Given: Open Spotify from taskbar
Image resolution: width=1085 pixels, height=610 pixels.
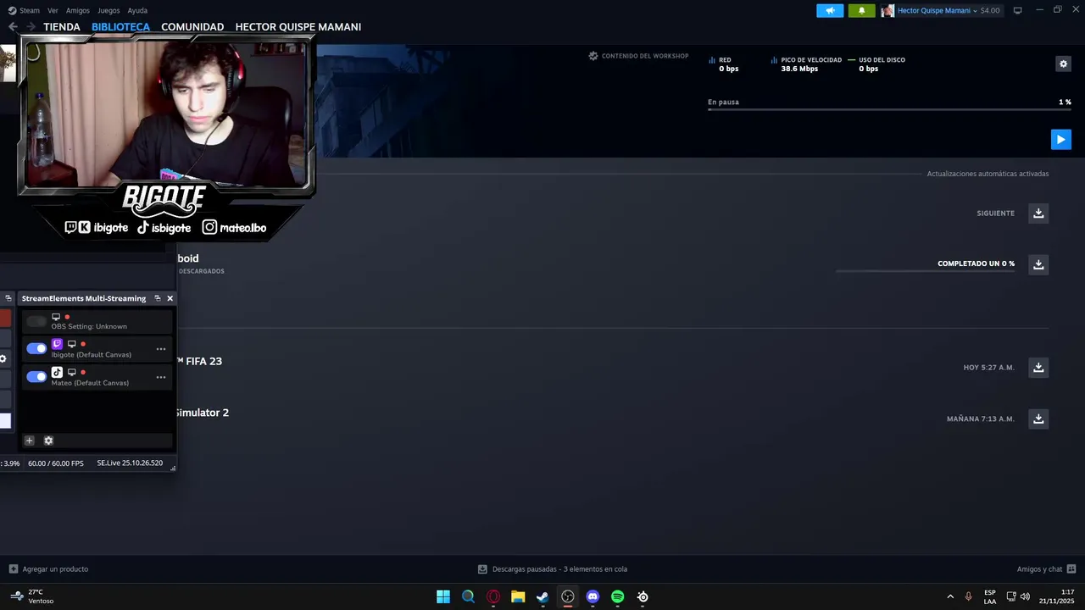Looking at the screenshot, I should point(618,596).
